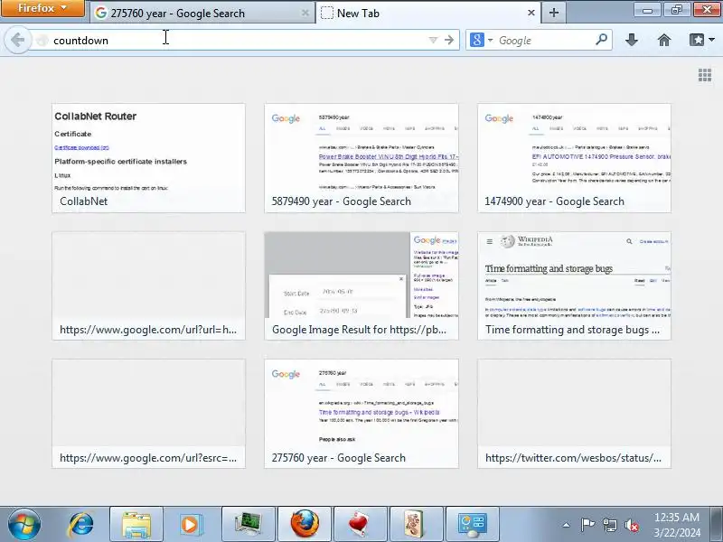The image size is (723, 542).
Task: Open the URL history dropdown arrow
Action: point(433,40)
